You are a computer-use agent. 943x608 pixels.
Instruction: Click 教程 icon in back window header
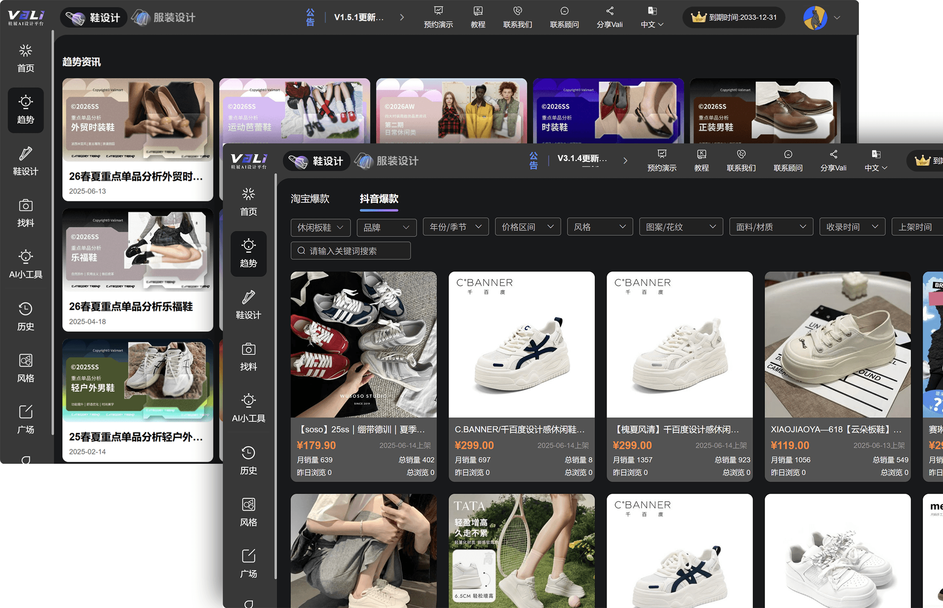click(478, 11)
